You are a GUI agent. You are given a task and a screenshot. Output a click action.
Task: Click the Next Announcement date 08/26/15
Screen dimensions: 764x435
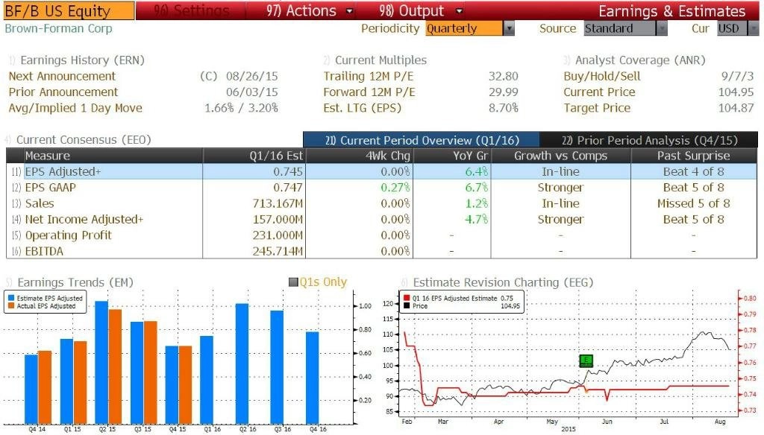[252, 77]
